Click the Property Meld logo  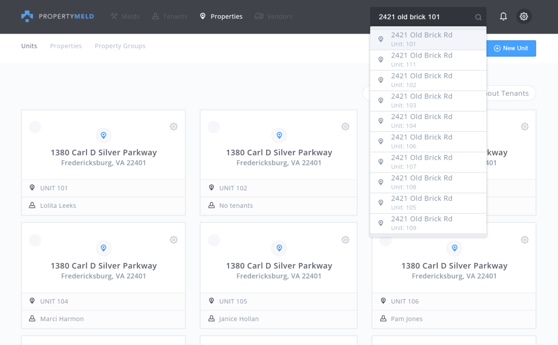click(x=57, y=17)
